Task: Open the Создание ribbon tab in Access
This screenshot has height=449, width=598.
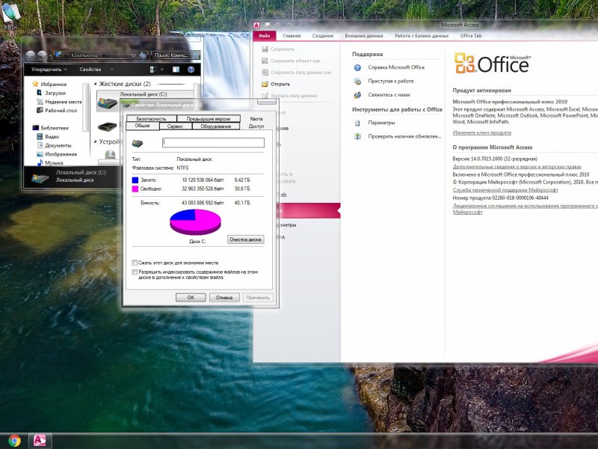Action: 323,36
